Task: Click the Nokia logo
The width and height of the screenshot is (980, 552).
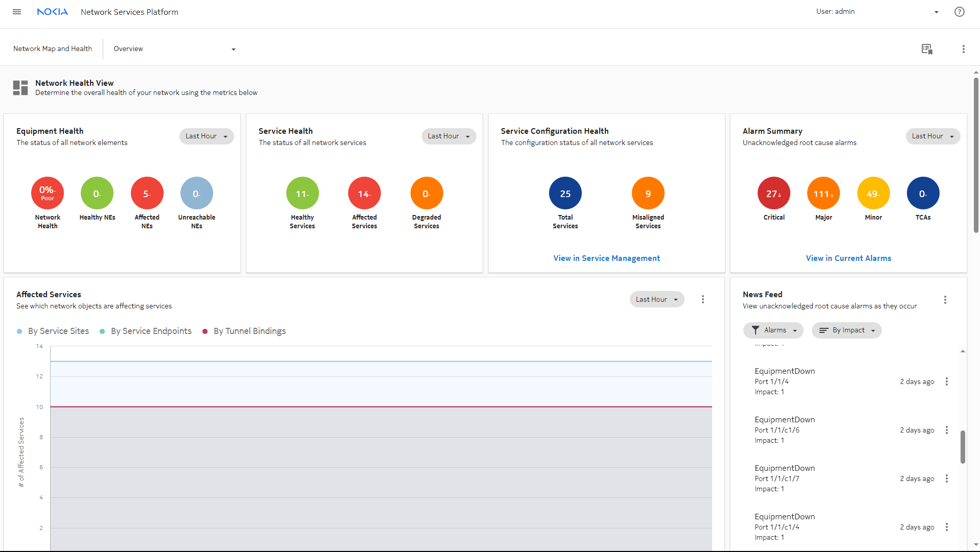Action: click(x=52, y=12)
